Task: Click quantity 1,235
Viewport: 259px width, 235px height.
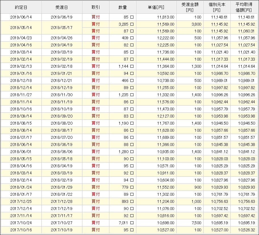Action: 123,95
